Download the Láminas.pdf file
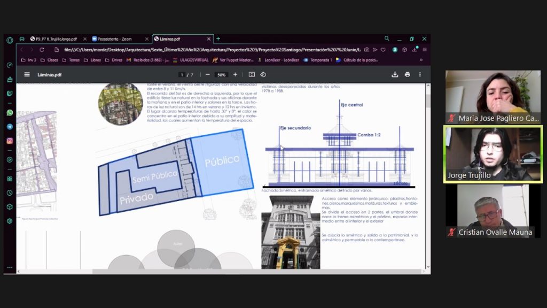Viewport: 547px width, 308px height. (x=395, y=74)
